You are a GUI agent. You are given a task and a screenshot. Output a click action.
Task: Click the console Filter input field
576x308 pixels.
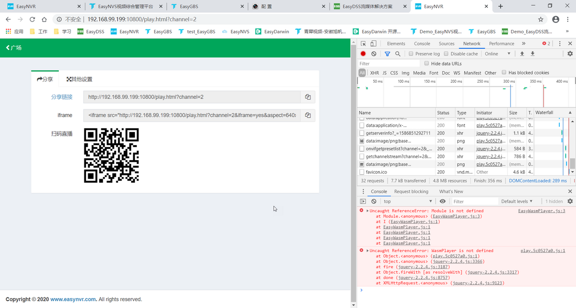[475, 201]
